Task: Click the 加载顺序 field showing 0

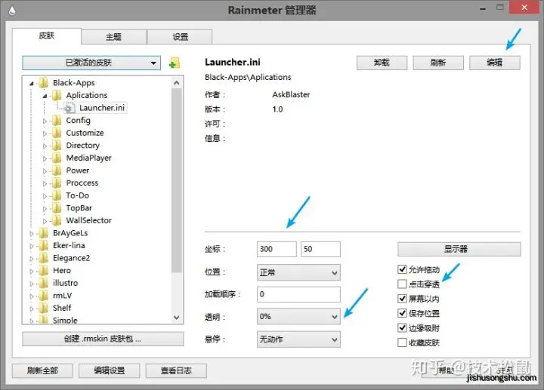Action: click(x=298, y=294)
